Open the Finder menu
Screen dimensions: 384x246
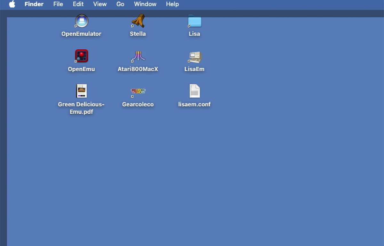tap(34, 4)
